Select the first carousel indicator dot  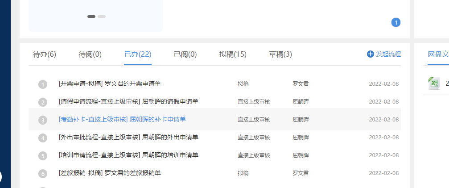[91, 17]
